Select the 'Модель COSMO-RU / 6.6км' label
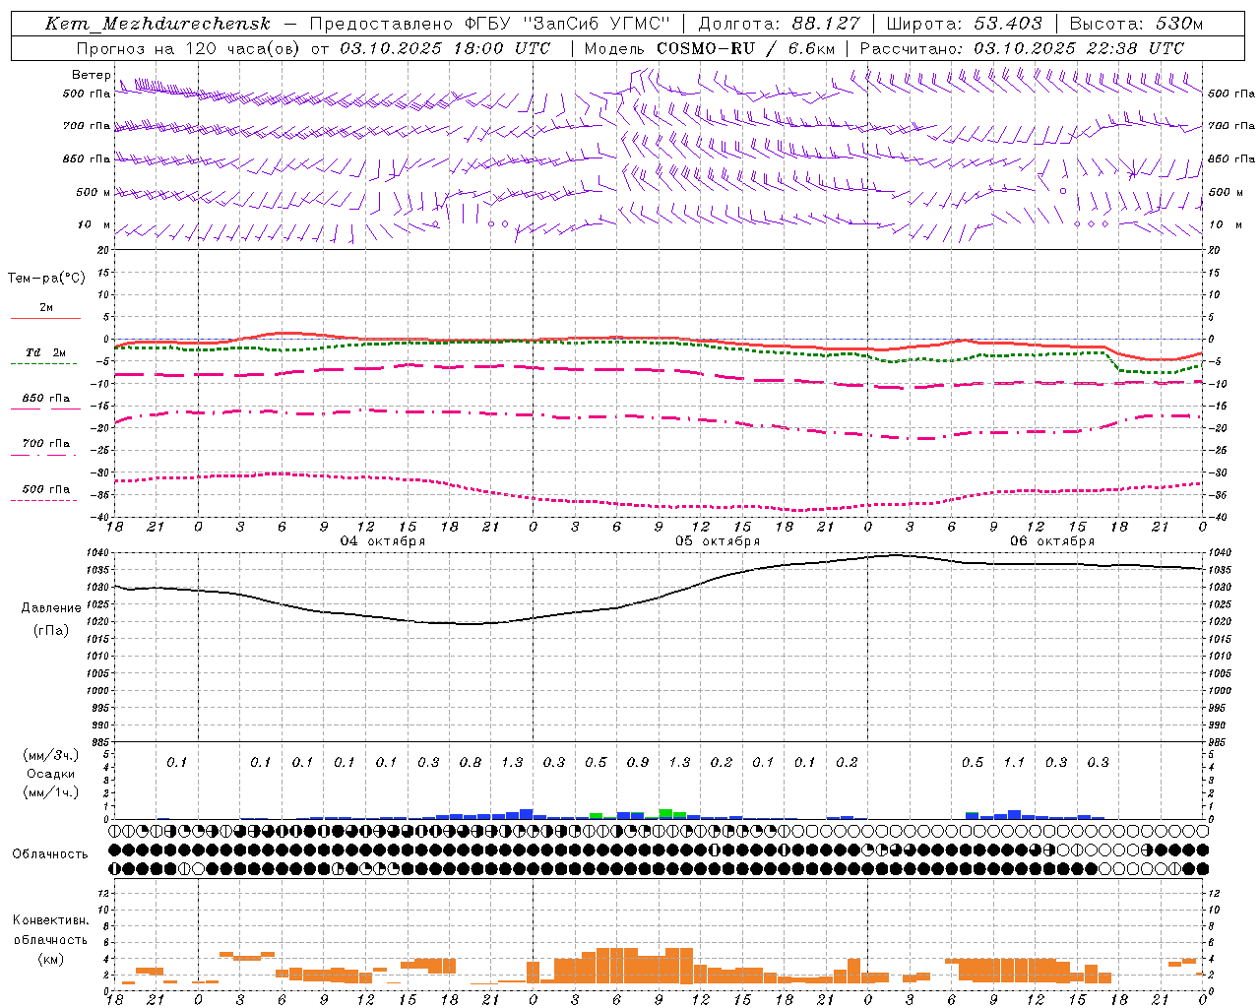Screen dimensions: 1260x1008 point(709,48)
